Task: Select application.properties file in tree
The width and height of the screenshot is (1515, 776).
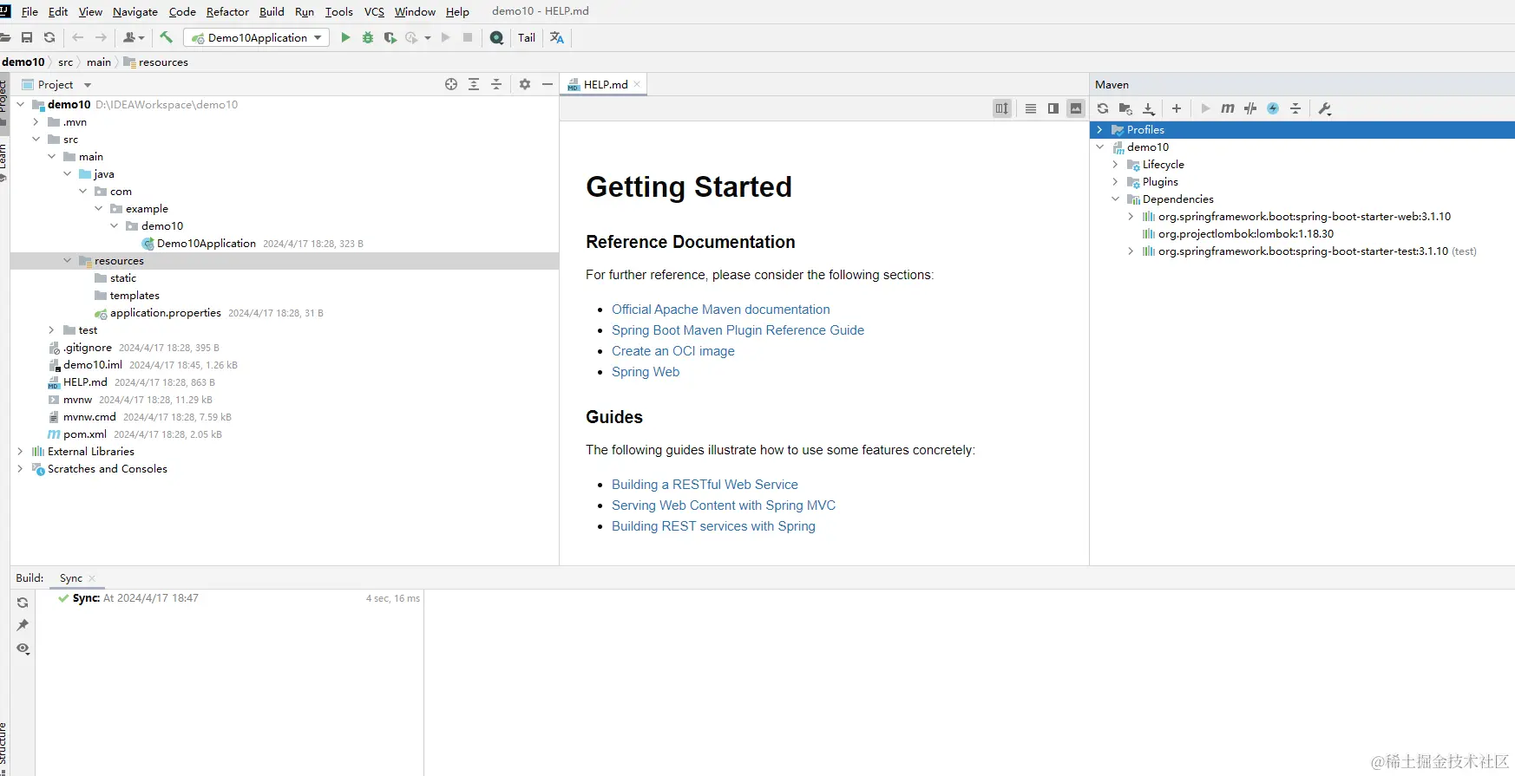Action: (x=165, y=313)
